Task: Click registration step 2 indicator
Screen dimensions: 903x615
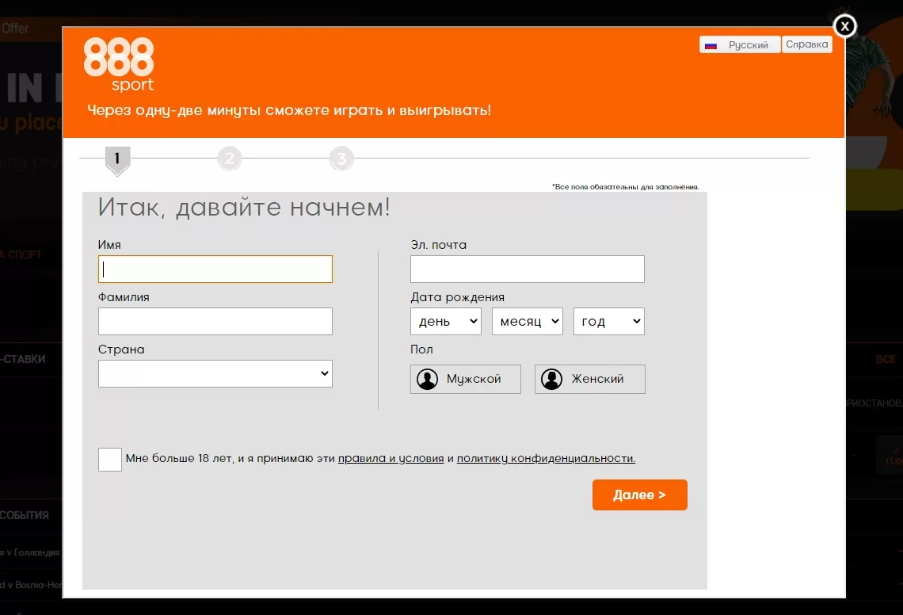Action: point(230,158)
